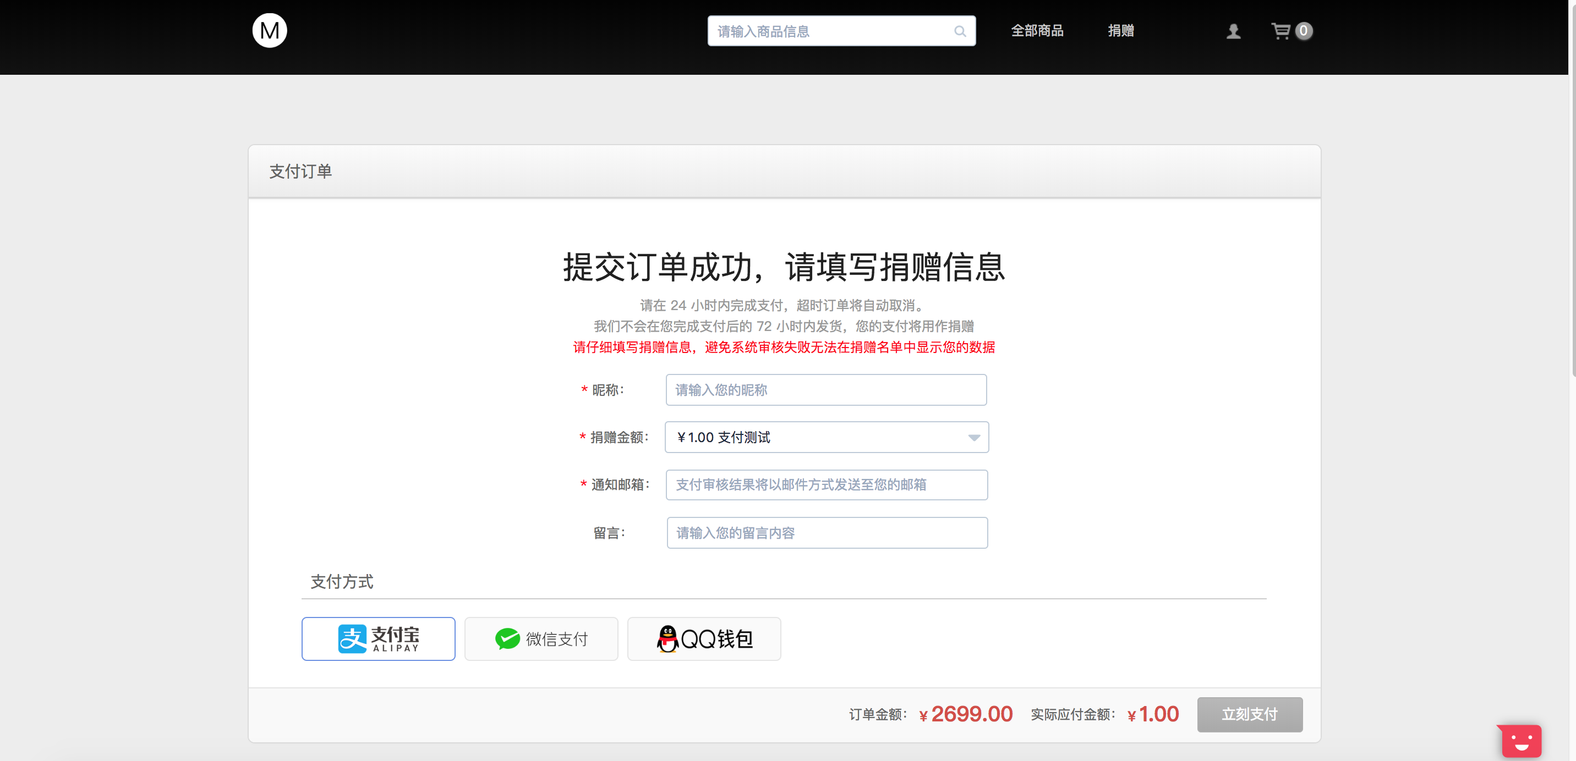Open the user account icon in header
Screen dimensions: 1576x761
[1233, 31]
